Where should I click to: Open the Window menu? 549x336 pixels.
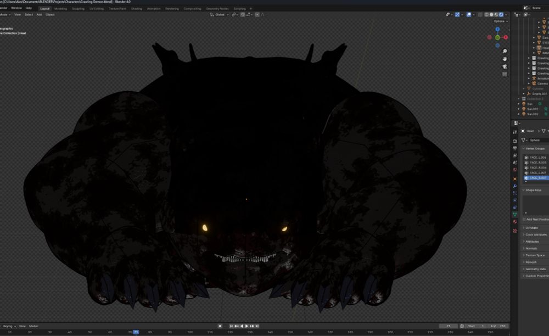click(x=16, y=8)
